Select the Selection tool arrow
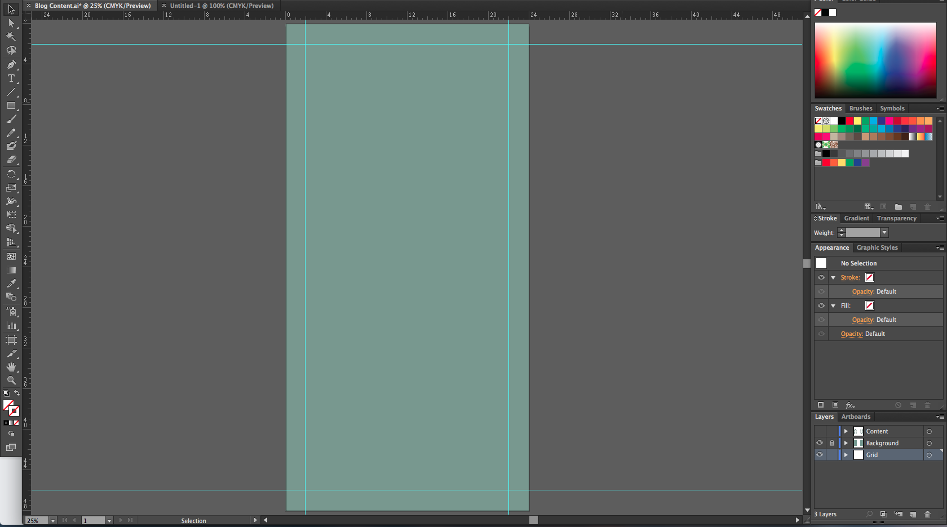The width and height of the screenshot is (947, 527). click(11, 10)
